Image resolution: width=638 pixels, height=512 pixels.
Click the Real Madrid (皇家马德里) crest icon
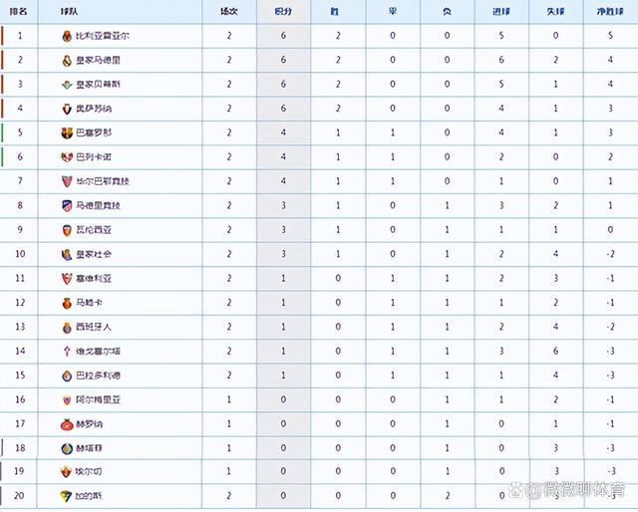click(67, 61)
